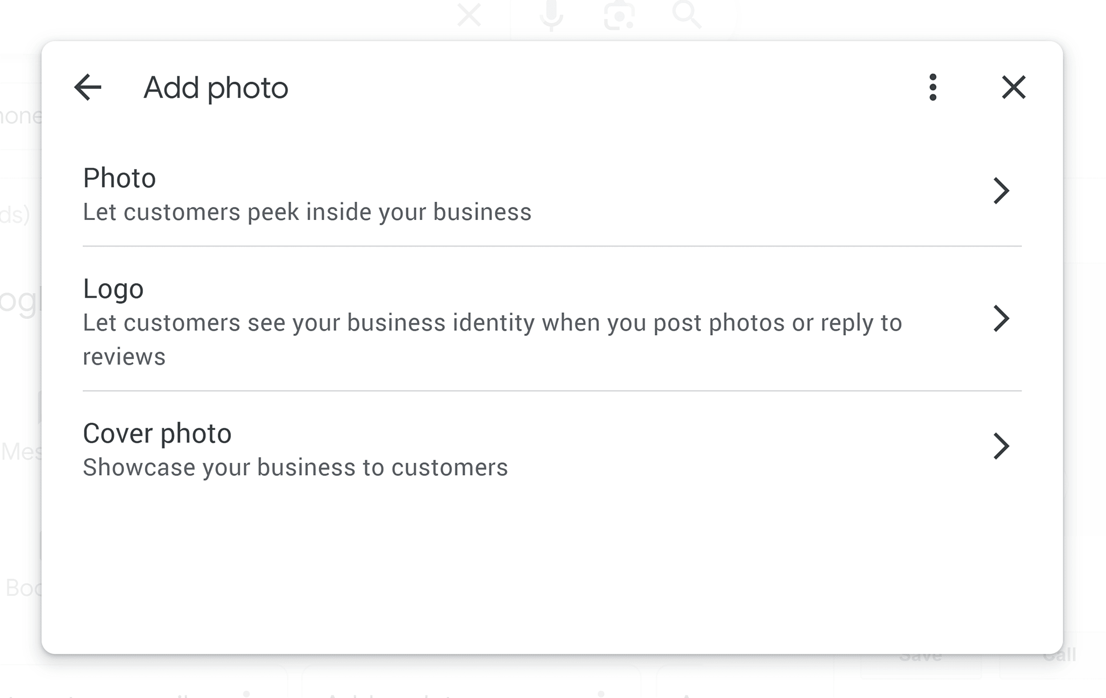Close the Add photo dialog
1106x698 pixels.
1013,87
